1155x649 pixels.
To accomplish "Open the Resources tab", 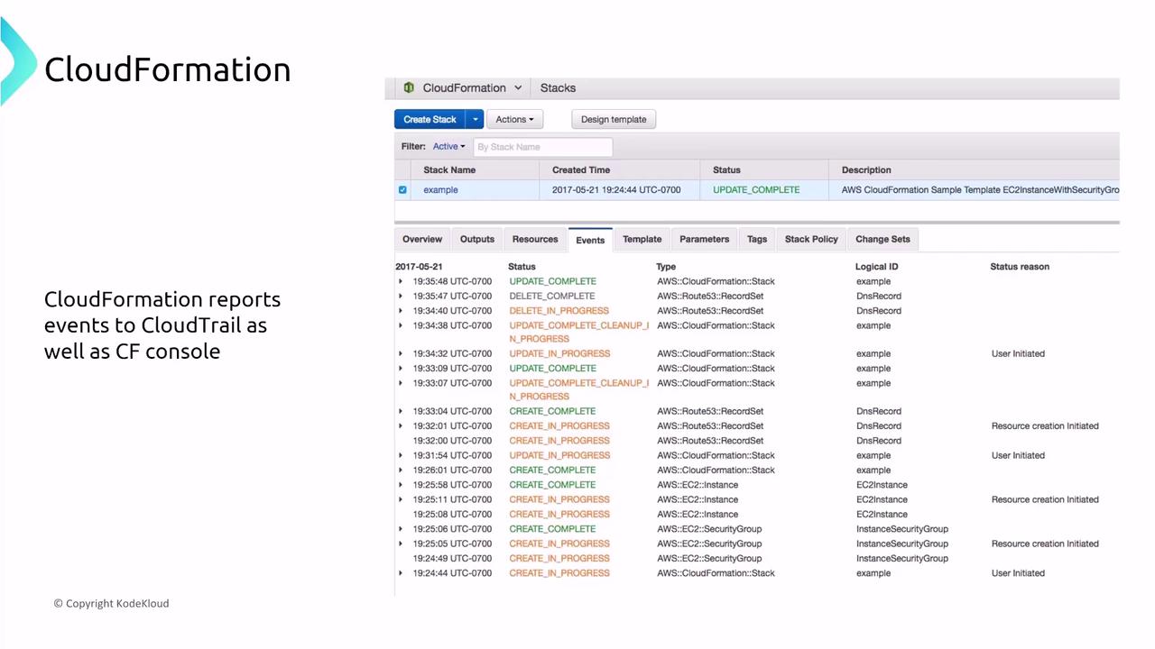I will click(x=535, y=239).
